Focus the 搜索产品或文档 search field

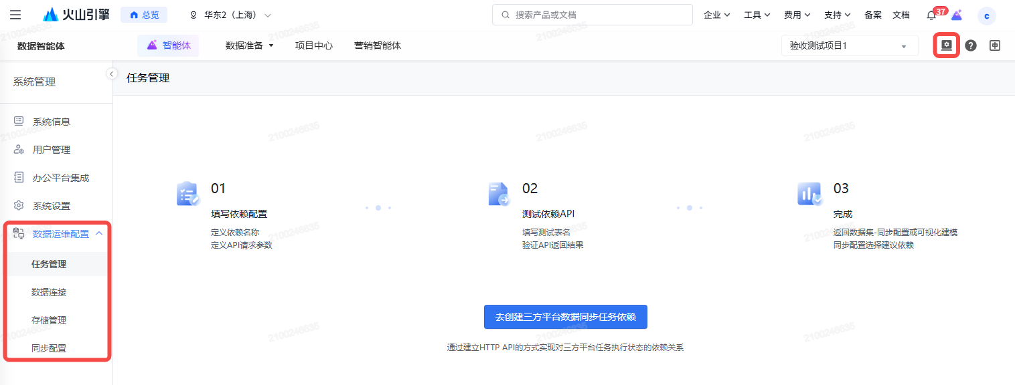coord(592,15)
